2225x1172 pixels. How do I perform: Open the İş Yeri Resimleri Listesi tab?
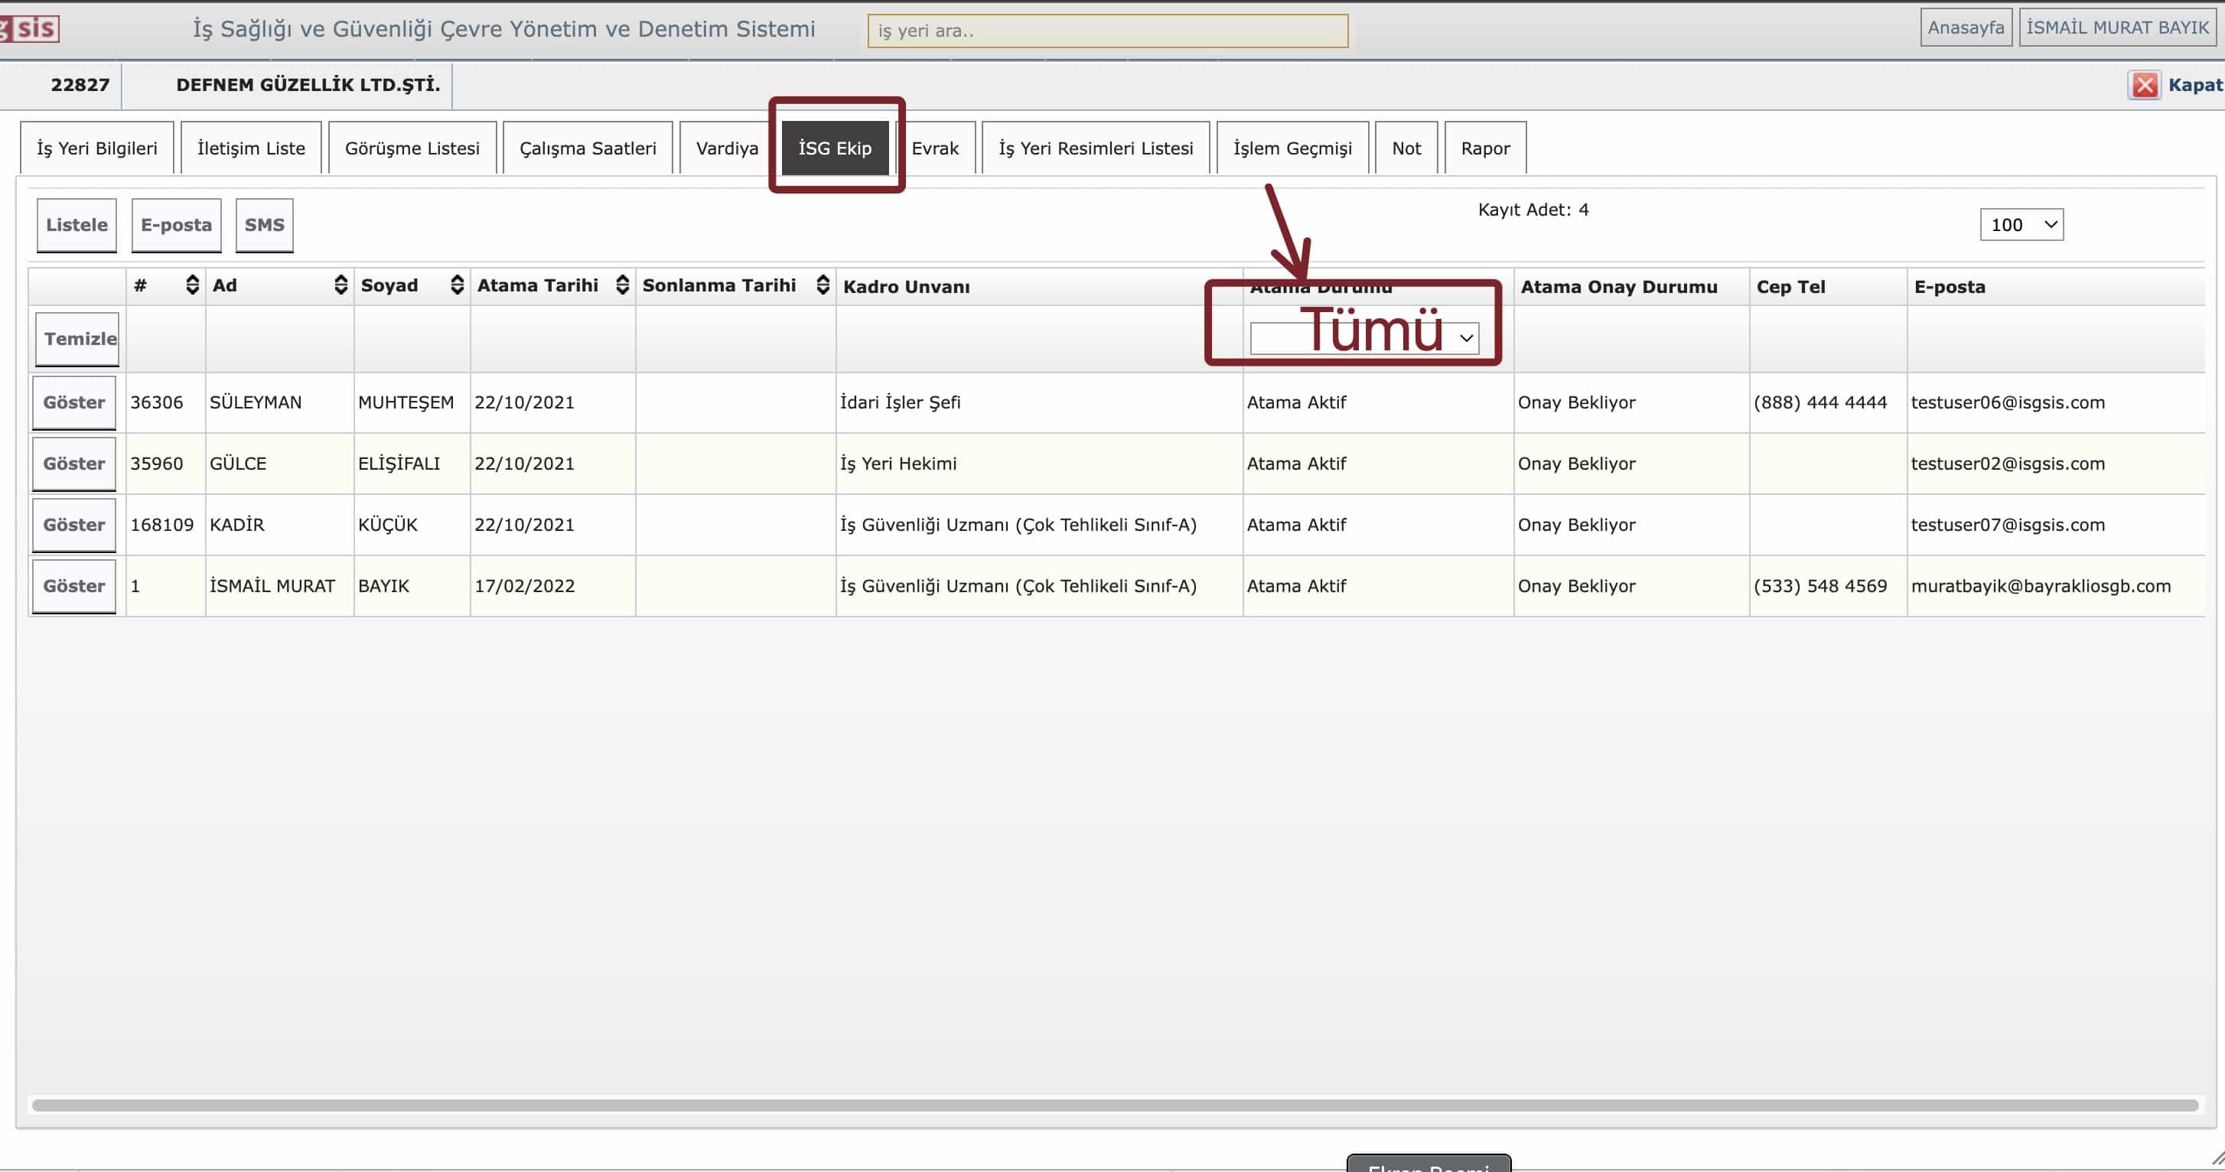[1095, 148]
